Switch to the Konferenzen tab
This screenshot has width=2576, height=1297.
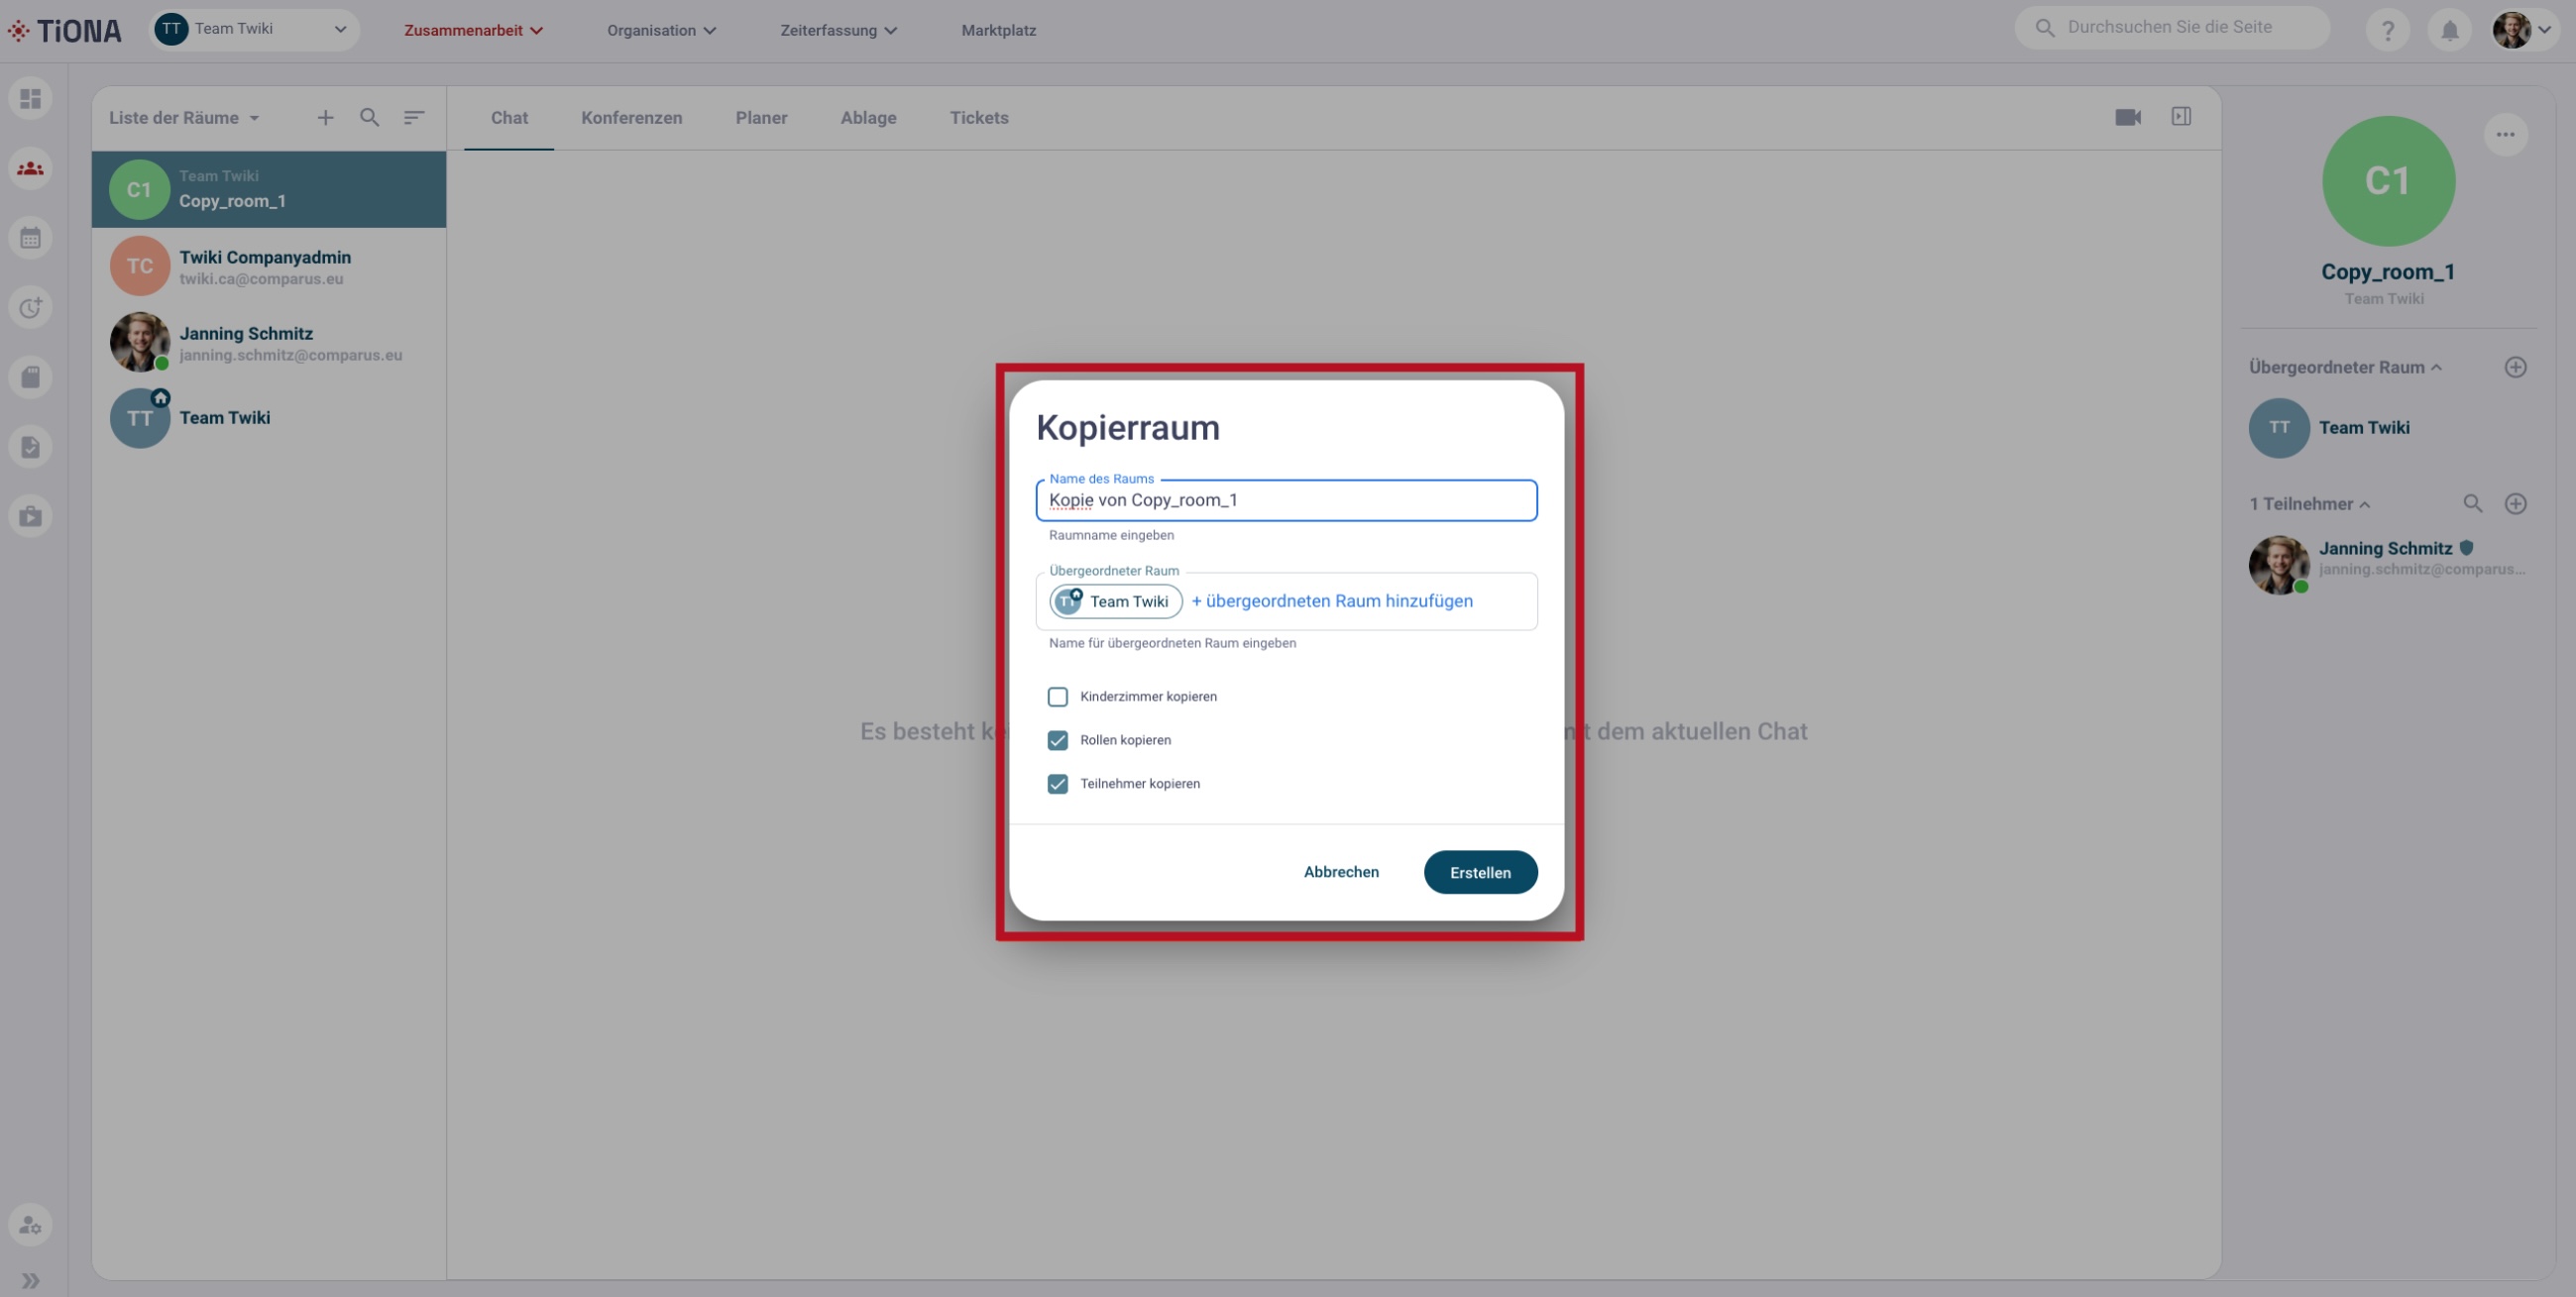(632, 118)
